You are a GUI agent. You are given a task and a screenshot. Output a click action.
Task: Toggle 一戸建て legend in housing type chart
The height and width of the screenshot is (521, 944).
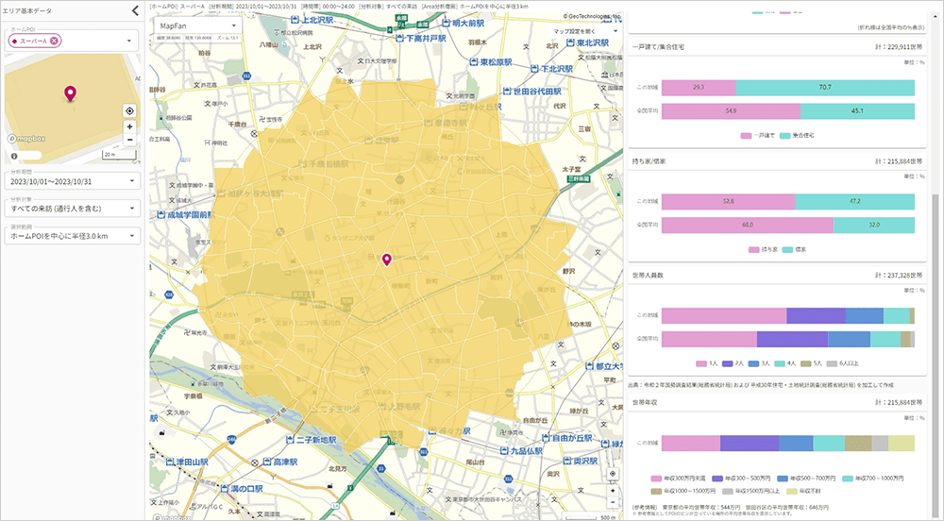point(759,135)
